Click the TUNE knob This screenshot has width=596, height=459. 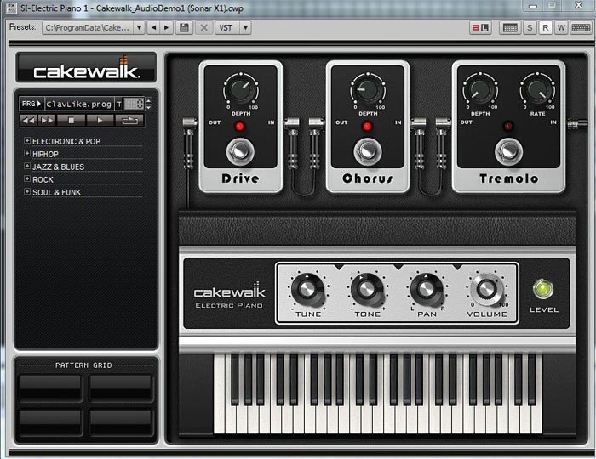pos(307,290)
